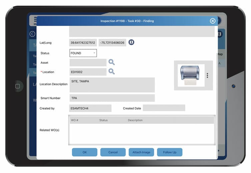
Task: Open the hamburger menu at top left
Action: [35, 20]
